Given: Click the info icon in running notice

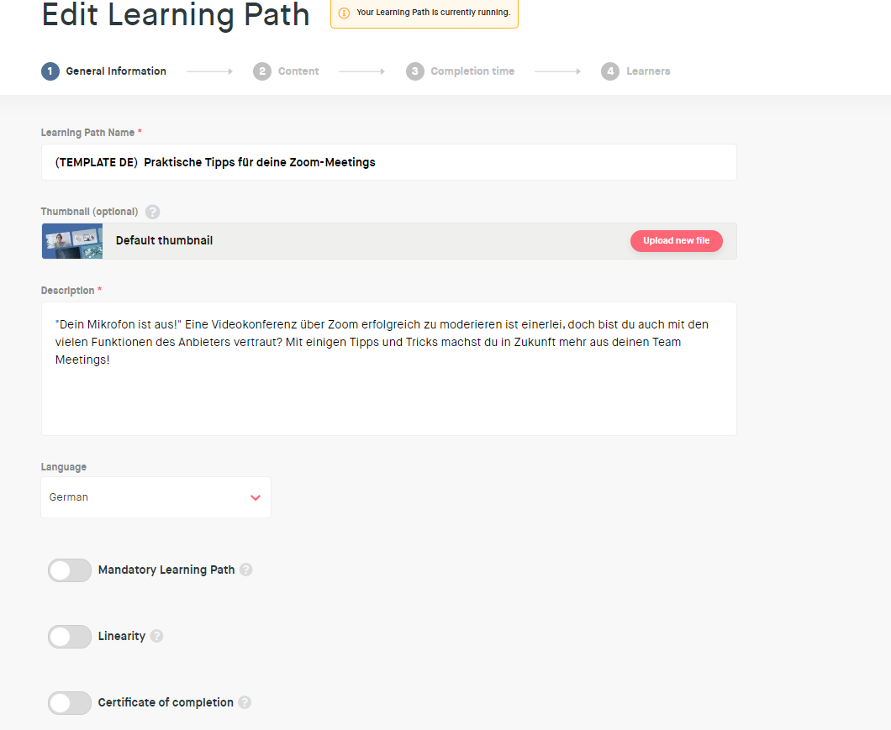Looking at the screenshot, I should click(344, 13).
